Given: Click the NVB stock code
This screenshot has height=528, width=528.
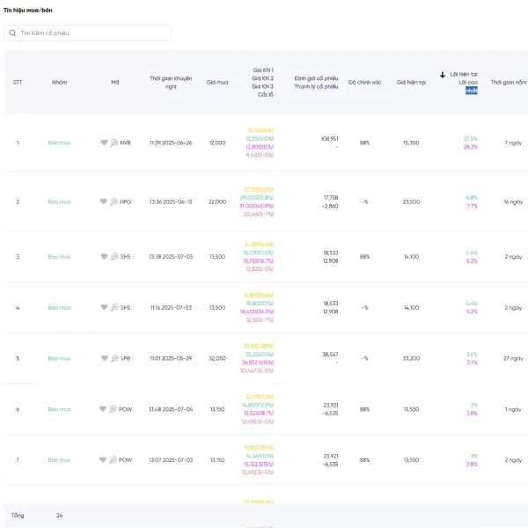Looking at the screenshot, I should [125, 143].
